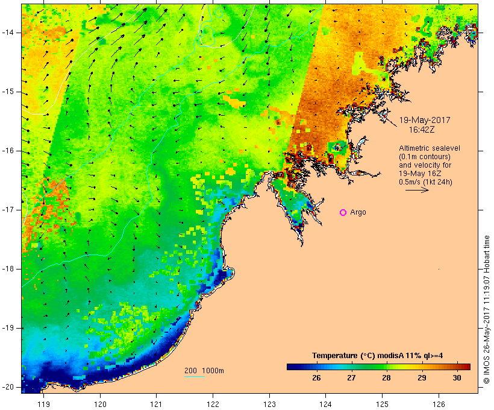Screen dimensions: 494x410
Task: Click the '200 1000m' bathymetry legend
Action: pos(204,371)
